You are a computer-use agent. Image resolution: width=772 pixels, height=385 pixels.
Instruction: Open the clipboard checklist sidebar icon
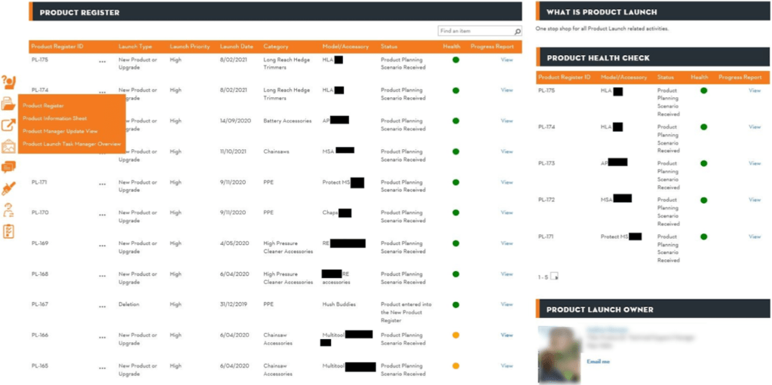[8, 231]
